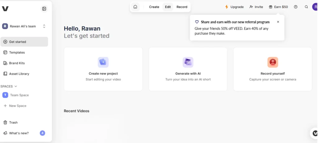Open the help question mark icon

[296, 7]
